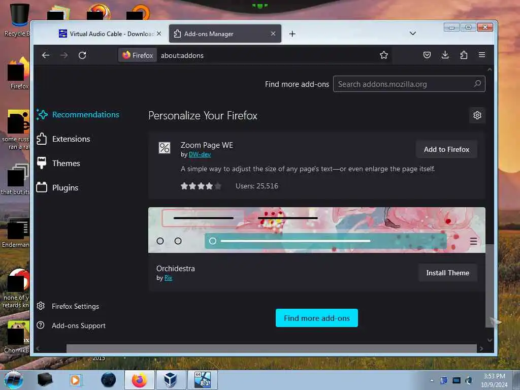Open the List all tabs chevron
The image size is (520, 390).
[412, 34]
